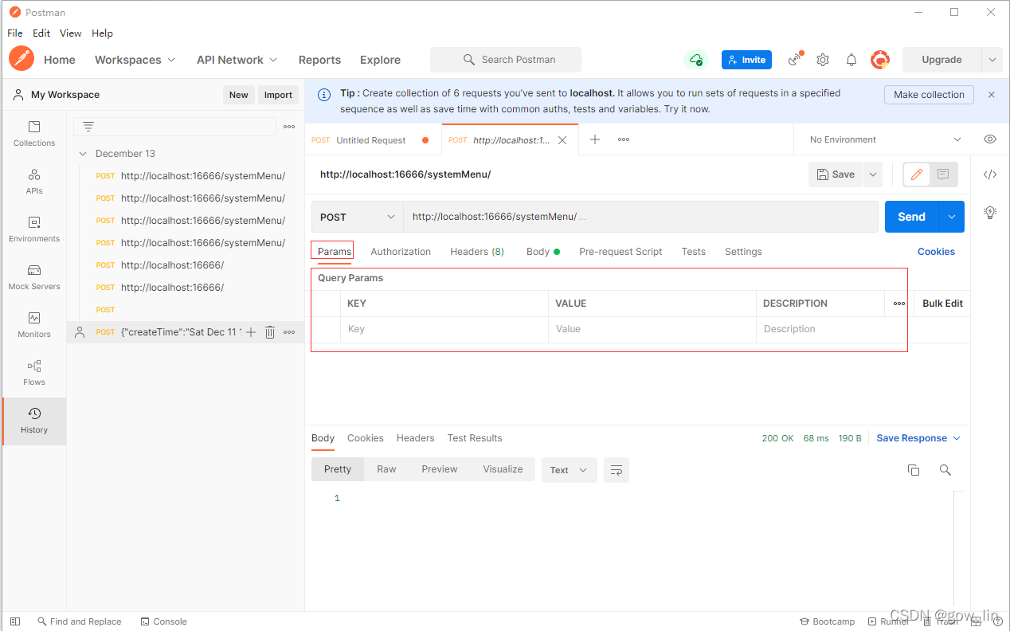
Task: Switch to the Authorization tab
Action: 401,251
